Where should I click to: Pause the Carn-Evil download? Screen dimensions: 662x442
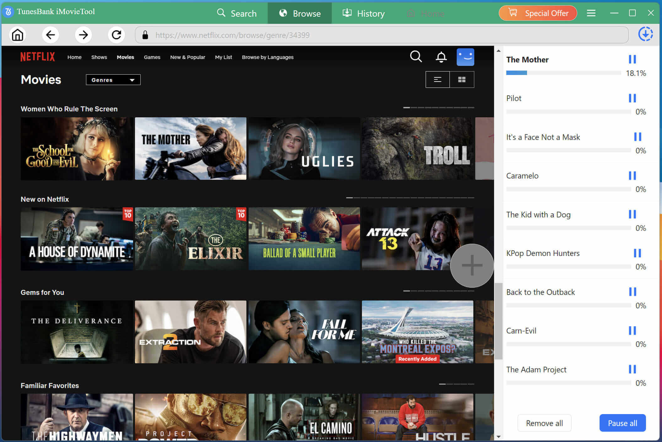(x=632, y=331)
